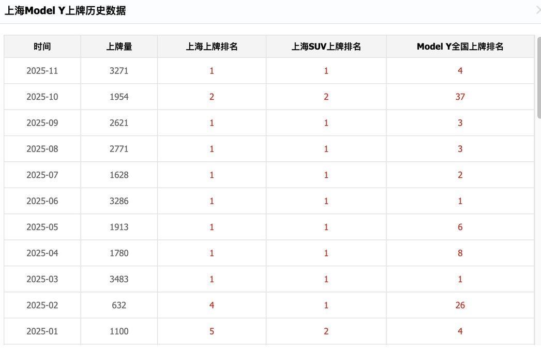The image size is (541, 351).
Task: Click the 2771 registration count cell
Action: point(119,149)
